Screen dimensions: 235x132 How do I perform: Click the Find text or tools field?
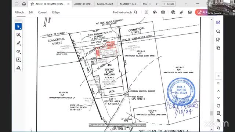pyautogui.click(x=125, y=12)
